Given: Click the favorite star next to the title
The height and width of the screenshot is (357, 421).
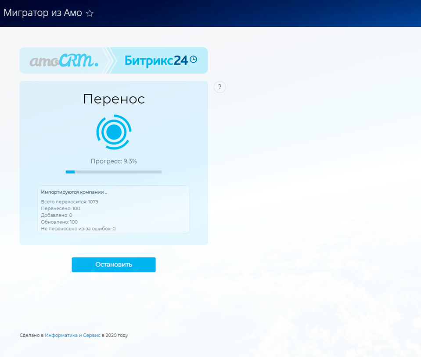Looking at the screenshot, I should 90,14.
